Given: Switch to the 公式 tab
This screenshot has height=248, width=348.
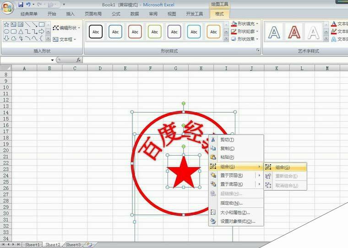Looking at the screenshot, I should (x=116, y=14).
